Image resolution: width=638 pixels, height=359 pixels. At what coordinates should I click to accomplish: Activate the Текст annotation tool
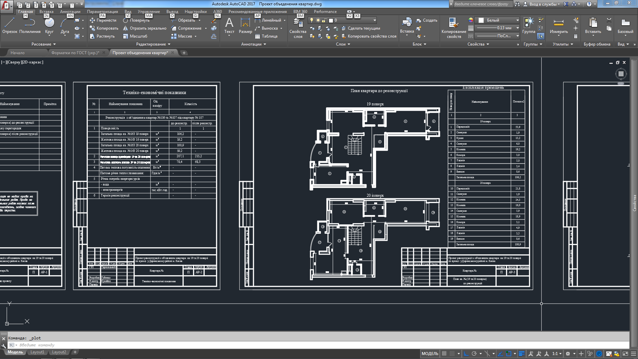pos(229,26)
